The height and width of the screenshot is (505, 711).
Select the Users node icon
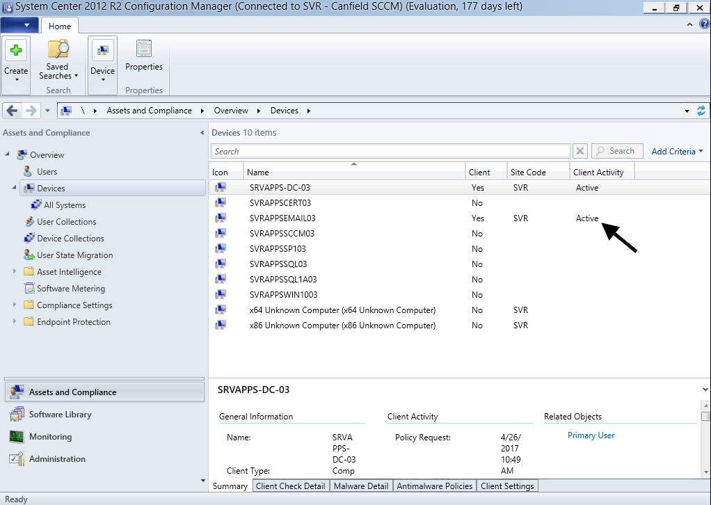pos(28,171)
